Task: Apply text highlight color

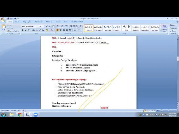Action: [47, 30]
